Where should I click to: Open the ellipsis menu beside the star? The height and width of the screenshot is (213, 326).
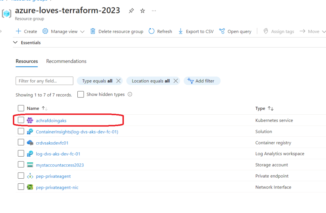click(154, 11)
